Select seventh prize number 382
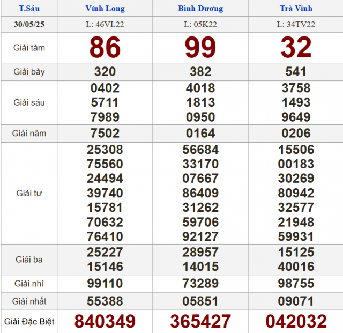The height and width of the screenshot is (333, 343). pyautogui.click(x=200, y=72)
